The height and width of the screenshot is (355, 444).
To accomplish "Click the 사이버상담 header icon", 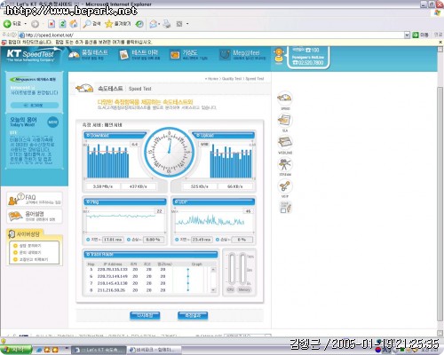I will (12, 234).
